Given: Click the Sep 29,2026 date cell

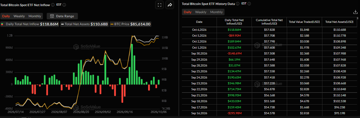Looking at the screenshot, I should coord(199,59).
